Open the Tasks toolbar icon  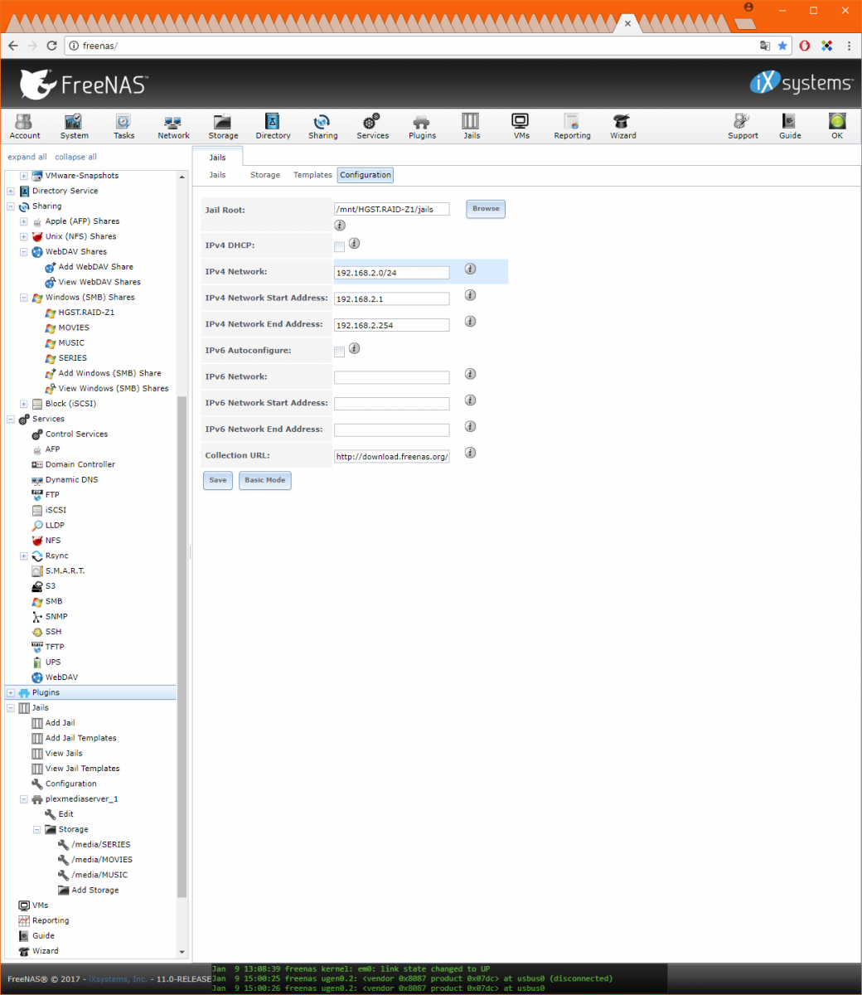[123, 126]
